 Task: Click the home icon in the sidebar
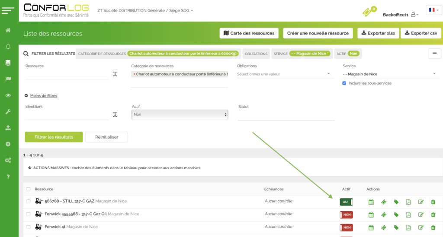[x=8, y=30]
